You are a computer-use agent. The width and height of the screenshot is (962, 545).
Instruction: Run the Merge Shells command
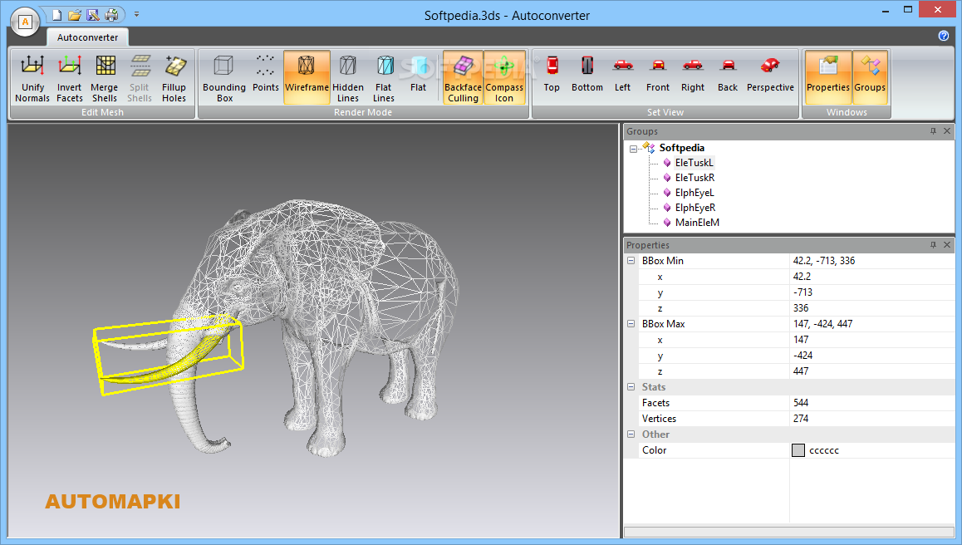point(105,78)
